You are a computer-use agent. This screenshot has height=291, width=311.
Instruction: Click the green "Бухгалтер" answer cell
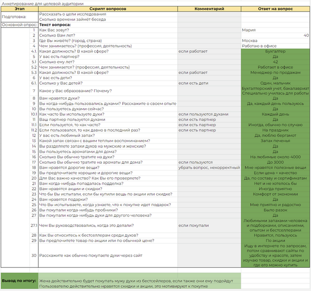(275, 52)
